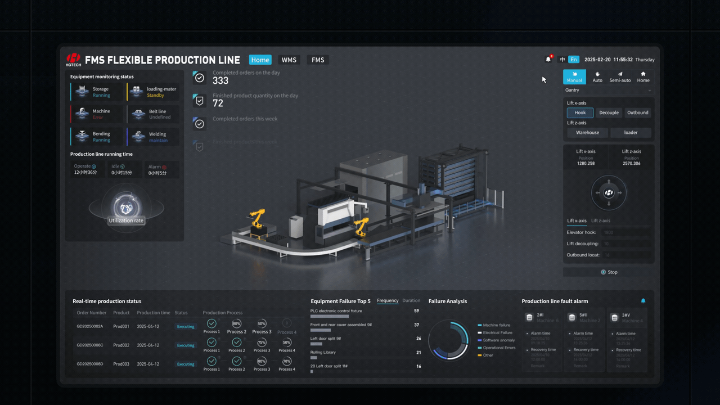Switch language to Chinese (中)
The image size is (720, 405).
tap(562, 60)
